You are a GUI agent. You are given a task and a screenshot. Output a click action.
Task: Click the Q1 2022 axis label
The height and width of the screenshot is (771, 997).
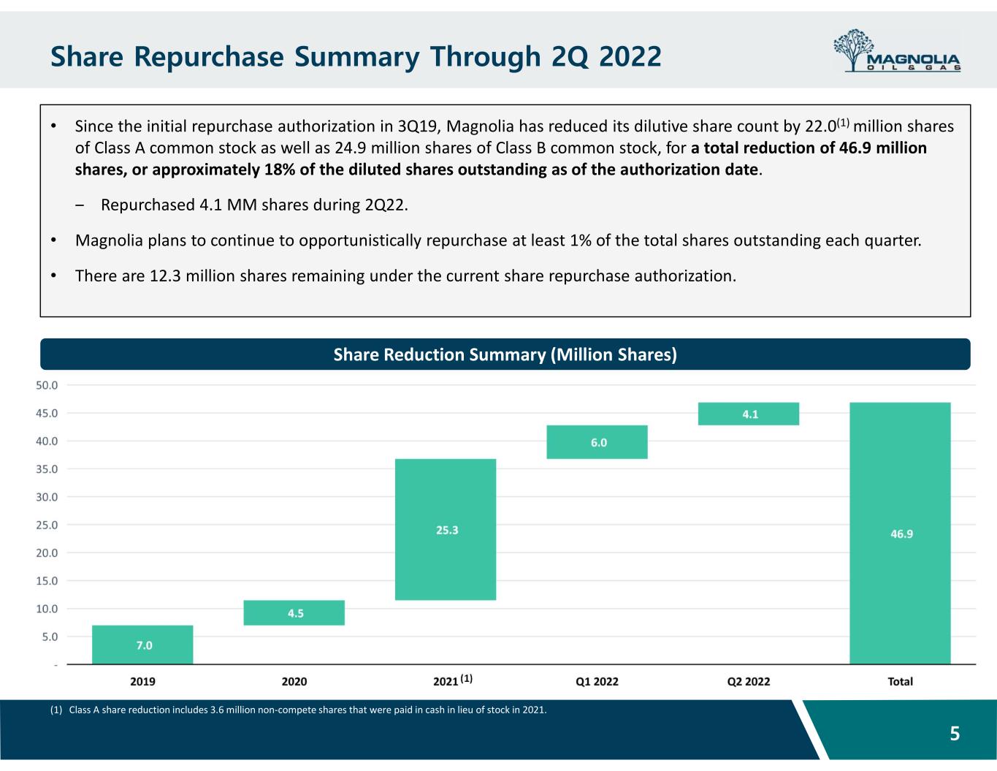pyautogui.click(x=597, y=681)
